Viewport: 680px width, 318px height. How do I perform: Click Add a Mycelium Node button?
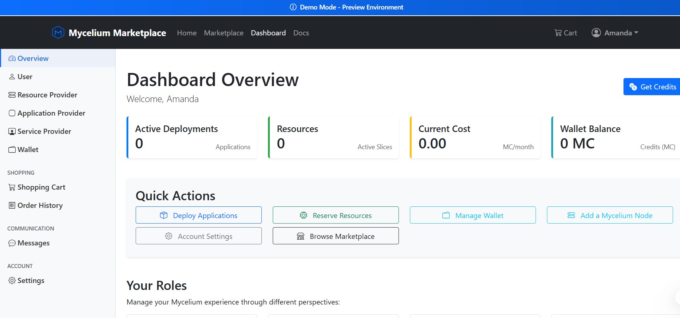coord(610,215)
